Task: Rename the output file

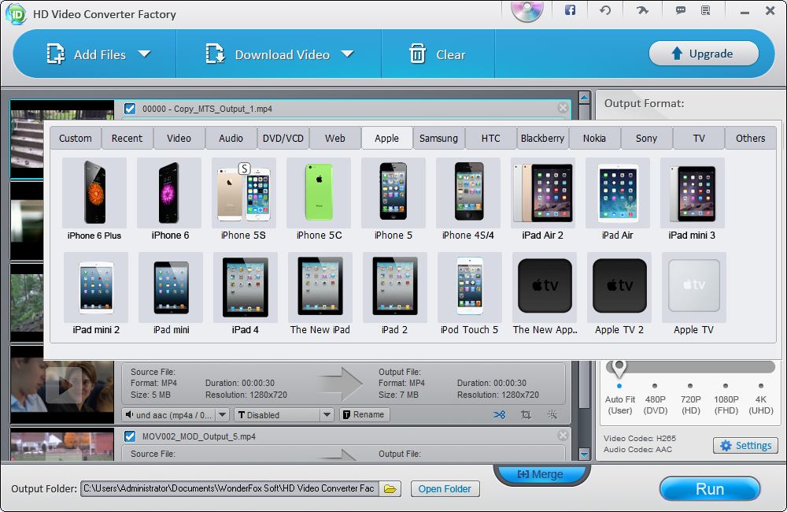Action: click(x=365, y=414)
